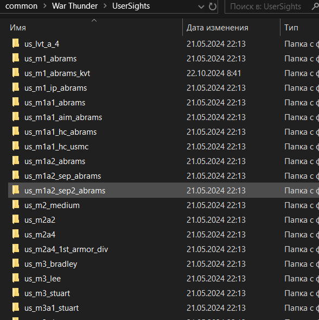
Task: Click the us_m3_lee folder icon
Action: [x=16, y=278]
